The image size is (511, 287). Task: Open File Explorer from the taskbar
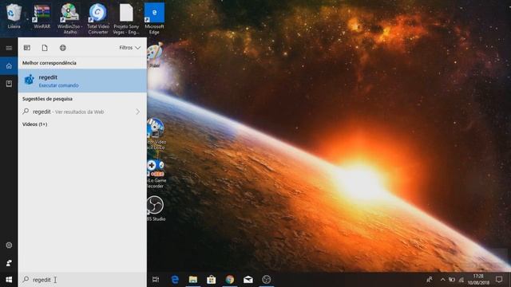[x=193, y=280]
